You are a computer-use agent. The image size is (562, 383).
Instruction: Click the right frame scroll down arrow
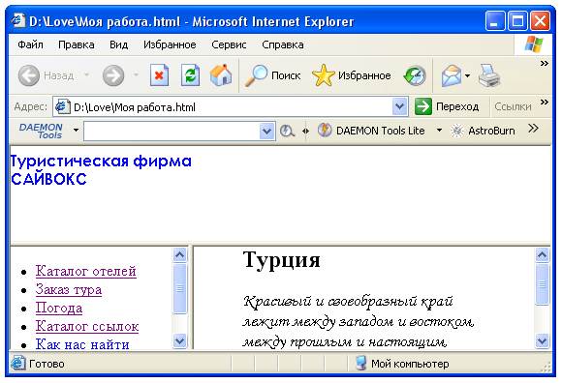[542, 340]
